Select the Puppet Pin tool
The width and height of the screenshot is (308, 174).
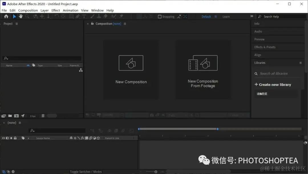(121, 16)
